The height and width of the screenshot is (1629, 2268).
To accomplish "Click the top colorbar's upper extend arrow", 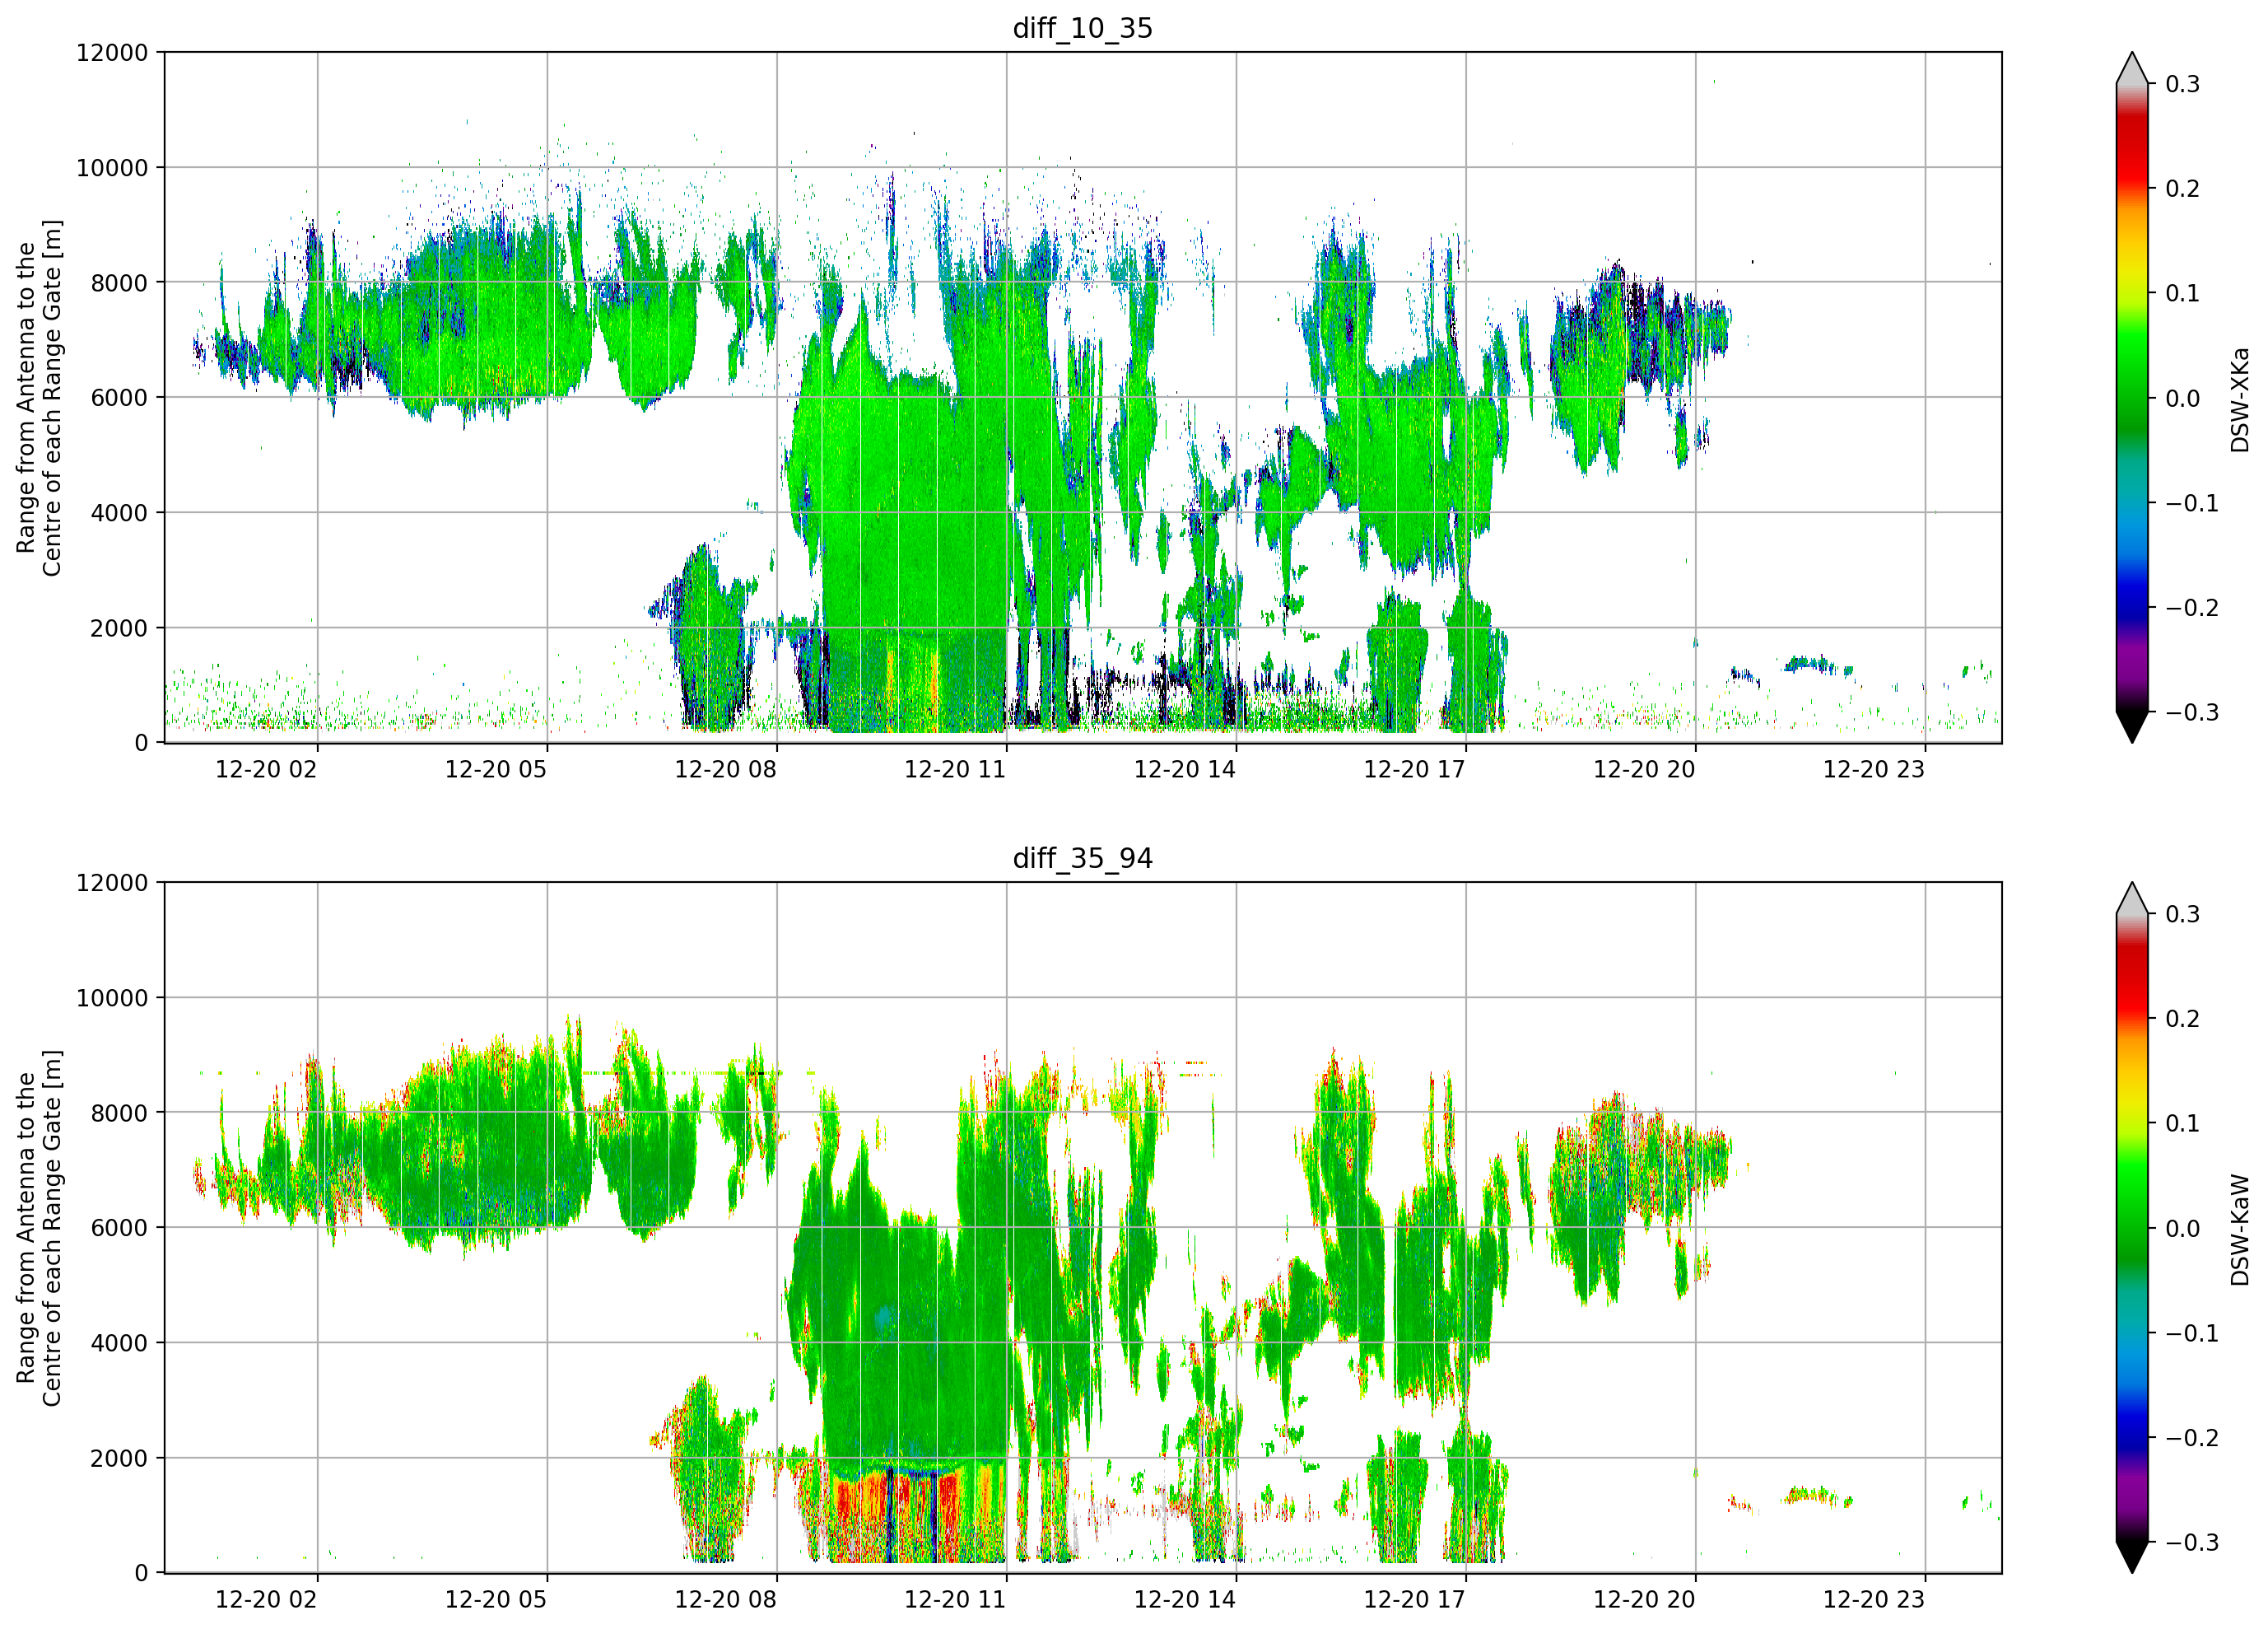I will [2132, 68].
